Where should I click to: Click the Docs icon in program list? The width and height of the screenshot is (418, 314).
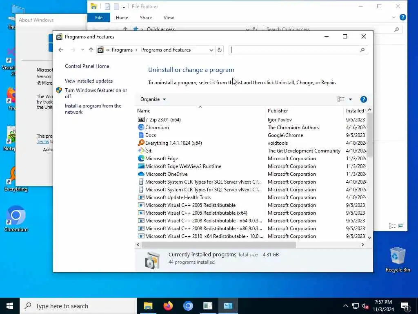pyautogui.click(x=141, y=135)
